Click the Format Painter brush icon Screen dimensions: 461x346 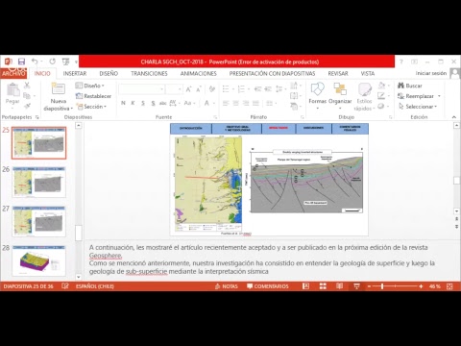coord(27,106)
